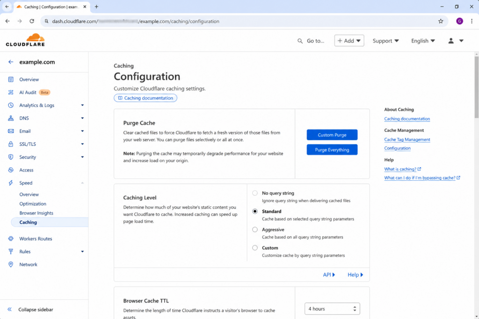Open About Caching documentation link
This screenshot has height=319, width=479.
(x=407, y=119)
